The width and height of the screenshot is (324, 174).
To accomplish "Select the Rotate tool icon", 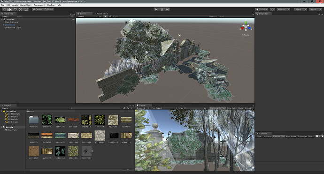I will click(x=15, y=9).
